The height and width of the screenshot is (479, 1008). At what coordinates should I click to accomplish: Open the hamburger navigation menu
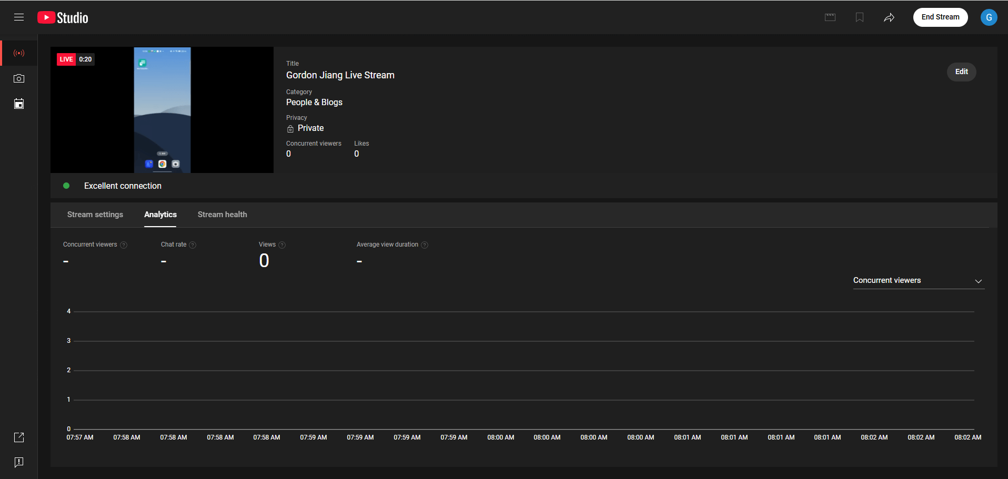(x=19, y=17)
